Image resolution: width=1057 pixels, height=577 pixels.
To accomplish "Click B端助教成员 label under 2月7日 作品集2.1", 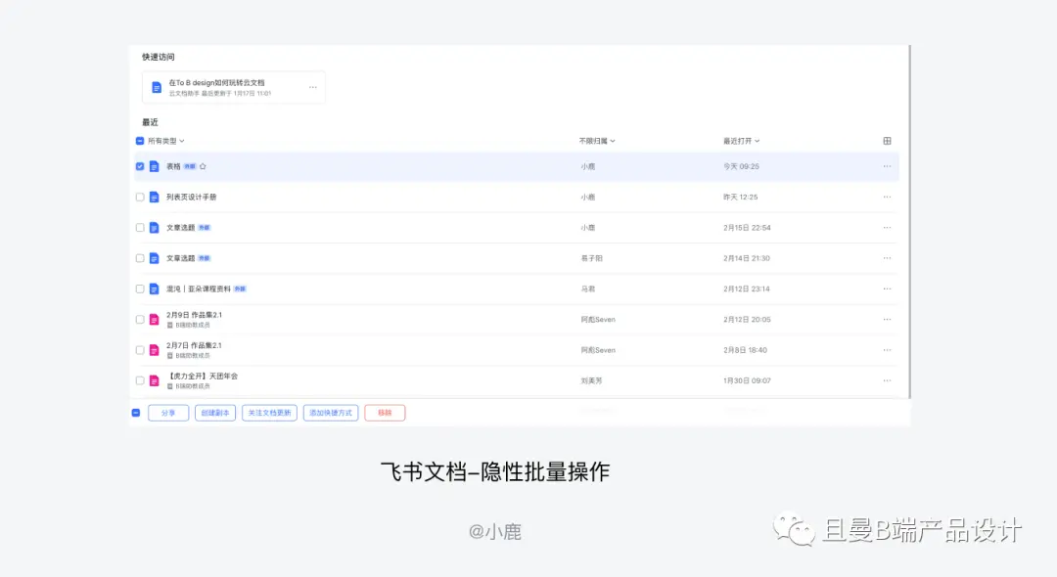I will [x=193, y=356].
